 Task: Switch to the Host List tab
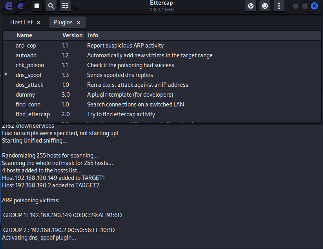22,22
